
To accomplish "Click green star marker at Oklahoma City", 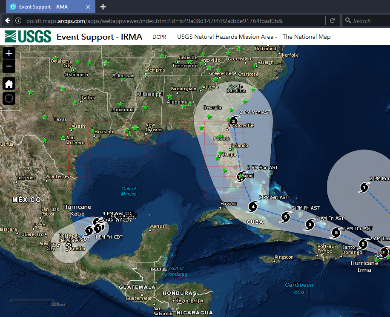I will pos(73,69).
